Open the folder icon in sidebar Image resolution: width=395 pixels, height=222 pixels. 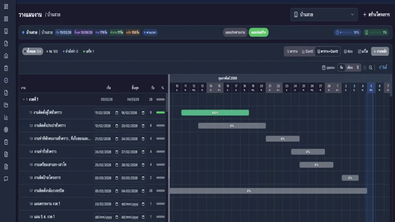click(6, 105)
